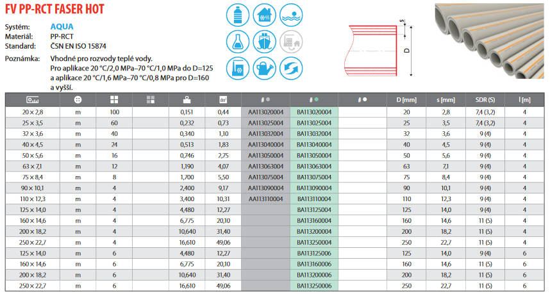
Task: Click the green-dot code column header
Action: (314, 100)
